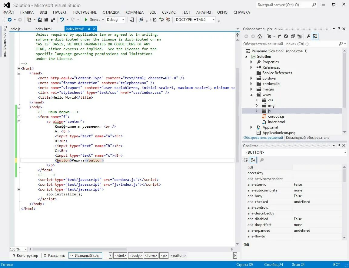Click the Quick Launch magnifier icon
This screenshot has height=268, width=349.
tap(314, 5)
